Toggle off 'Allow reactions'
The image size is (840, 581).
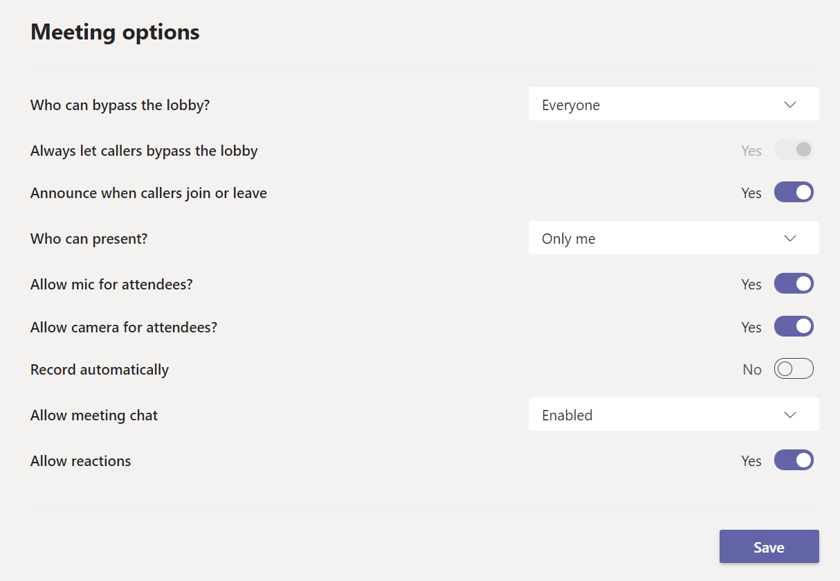[794, 460]
